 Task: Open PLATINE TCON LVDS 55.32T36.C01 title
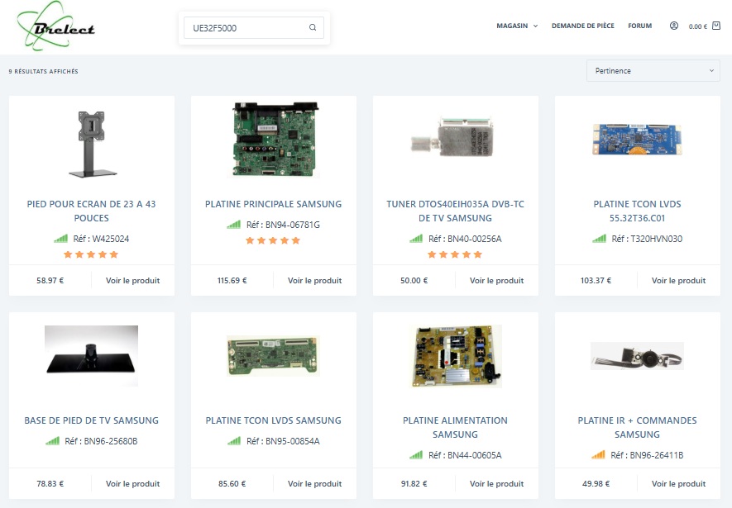click(637, 211)
